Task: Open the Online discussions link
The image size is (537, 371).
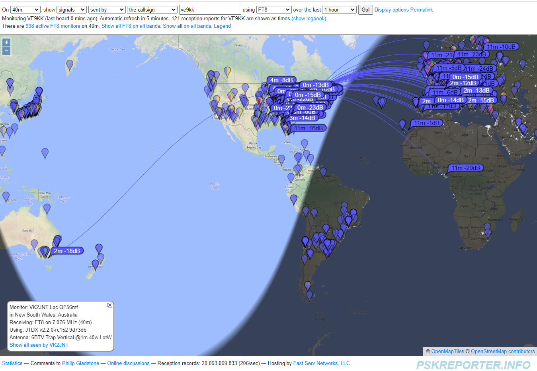Action: pos(128,363)
